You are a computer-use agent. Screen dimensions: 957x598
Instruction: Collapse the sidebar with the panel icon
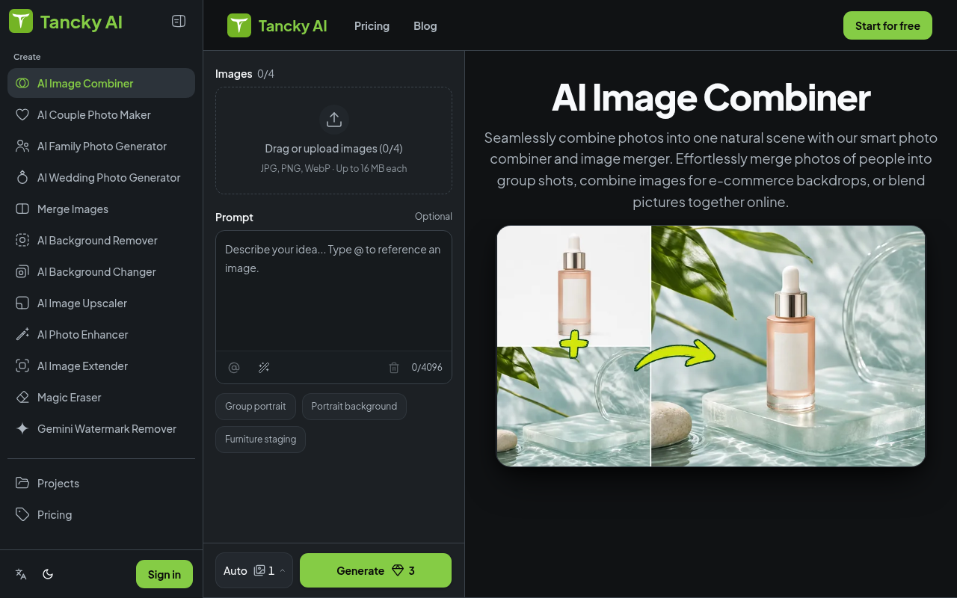click(179, 21)
